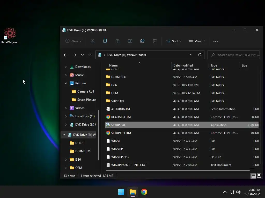Open network status tray icon

pos(232,192)
